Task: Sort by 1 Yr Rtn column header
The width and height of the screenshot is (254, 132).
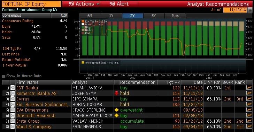Action: coord(212,82)
